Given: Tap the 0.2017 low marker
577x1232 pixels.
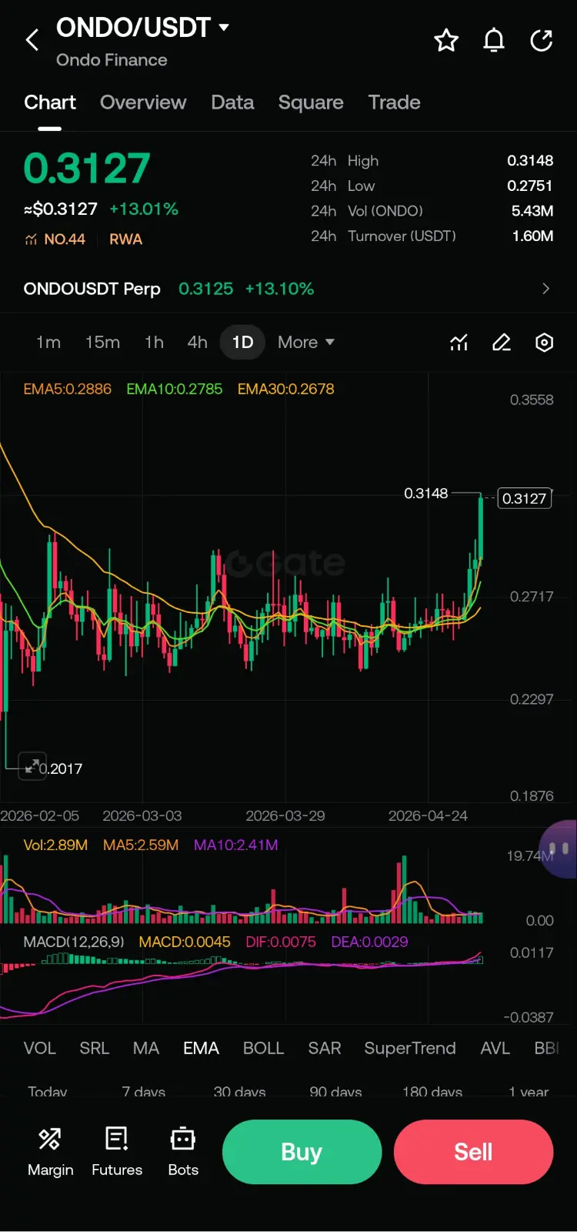Looking at the screenshot, I should (x=60, y=768).
